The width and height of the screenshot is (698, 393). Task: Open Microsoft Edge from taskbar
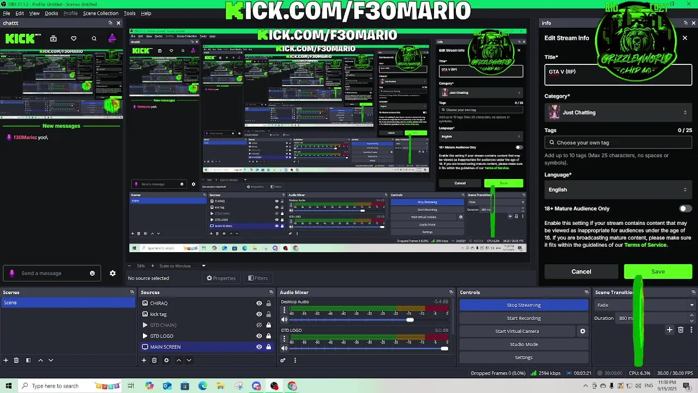[203, 386]
